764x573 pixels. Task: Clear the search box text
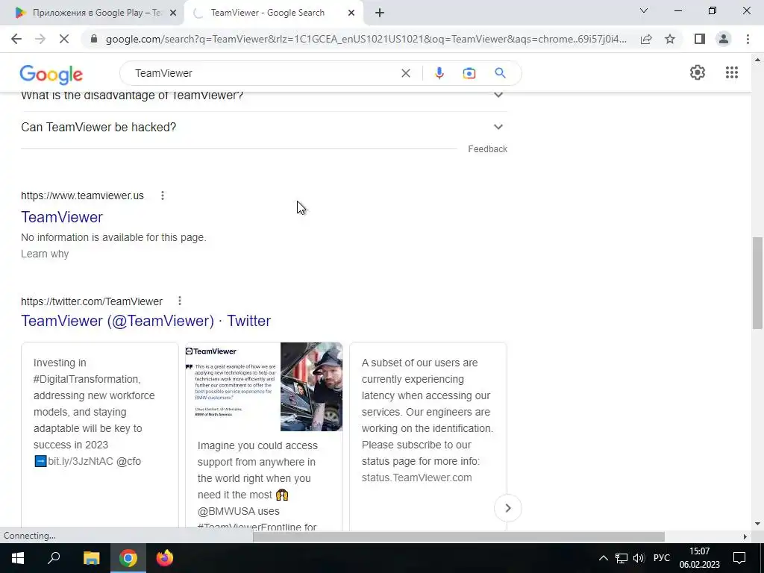click(405, 73)
